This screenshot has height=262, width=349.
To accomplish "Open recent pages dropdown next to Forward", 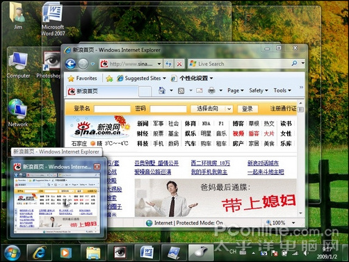I will coord(92,64).
